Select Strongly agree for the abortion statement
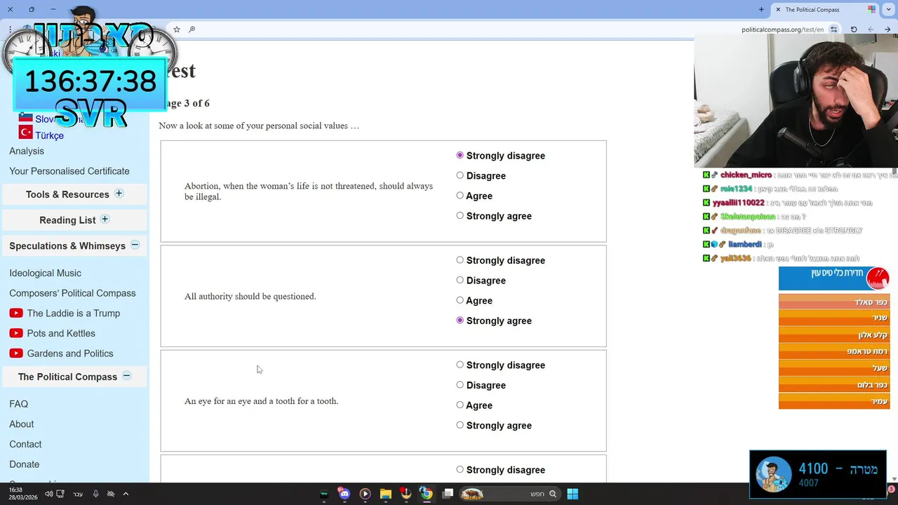The width and height of the screenshot is (898, 505). 460,215
